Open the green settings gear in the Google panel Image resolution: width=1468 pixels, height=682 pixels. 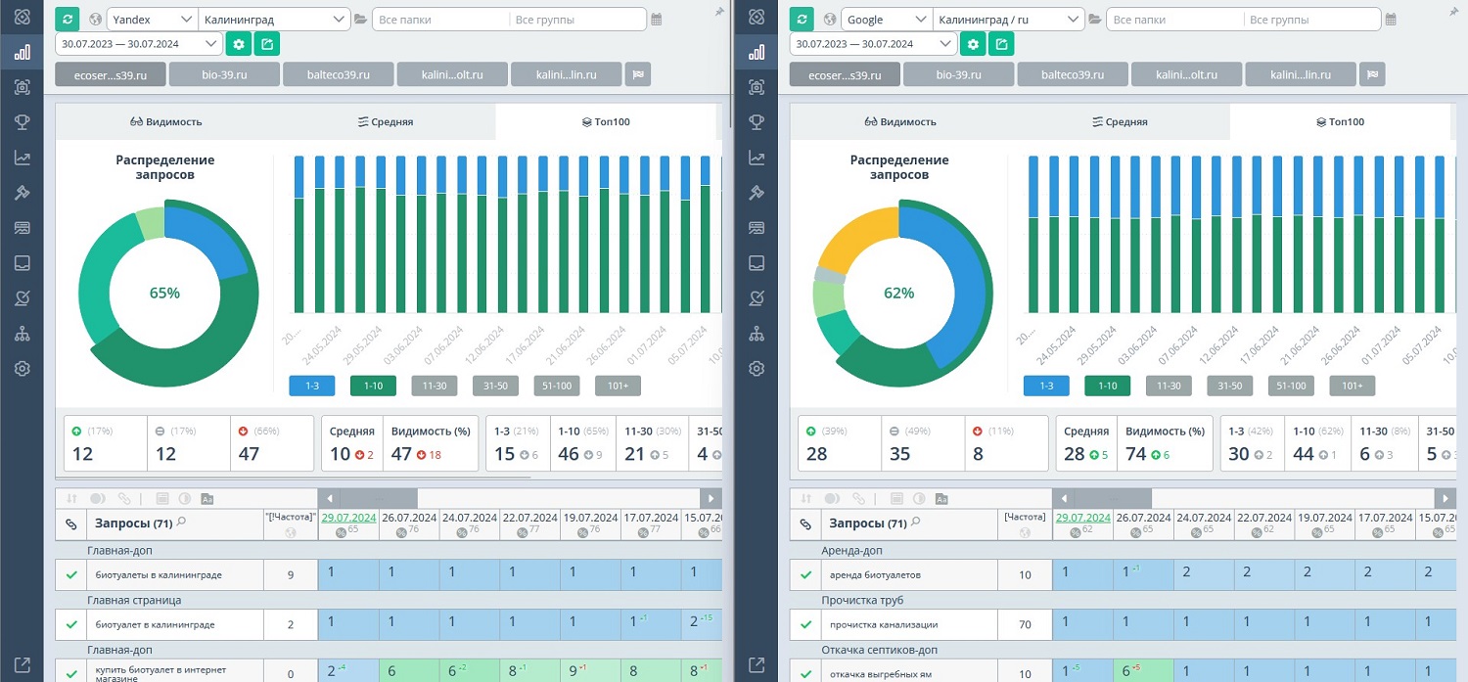click(973, 44)
